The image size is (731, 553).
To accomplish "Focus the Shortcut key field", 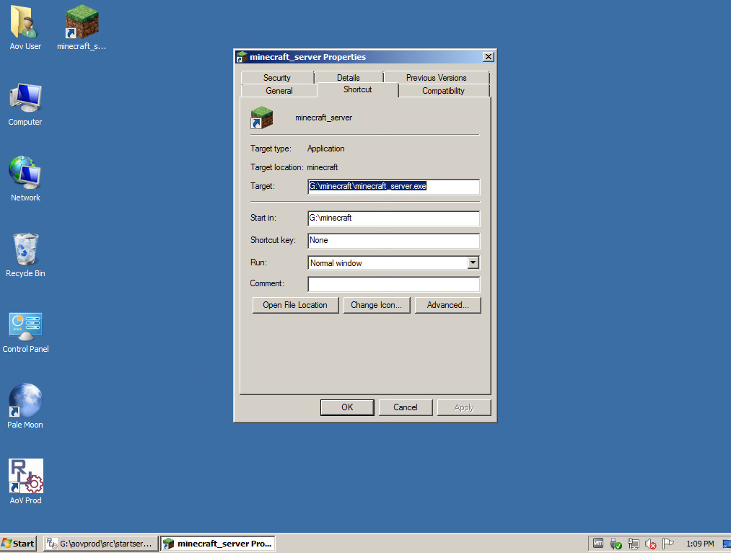I will (393, 240).
